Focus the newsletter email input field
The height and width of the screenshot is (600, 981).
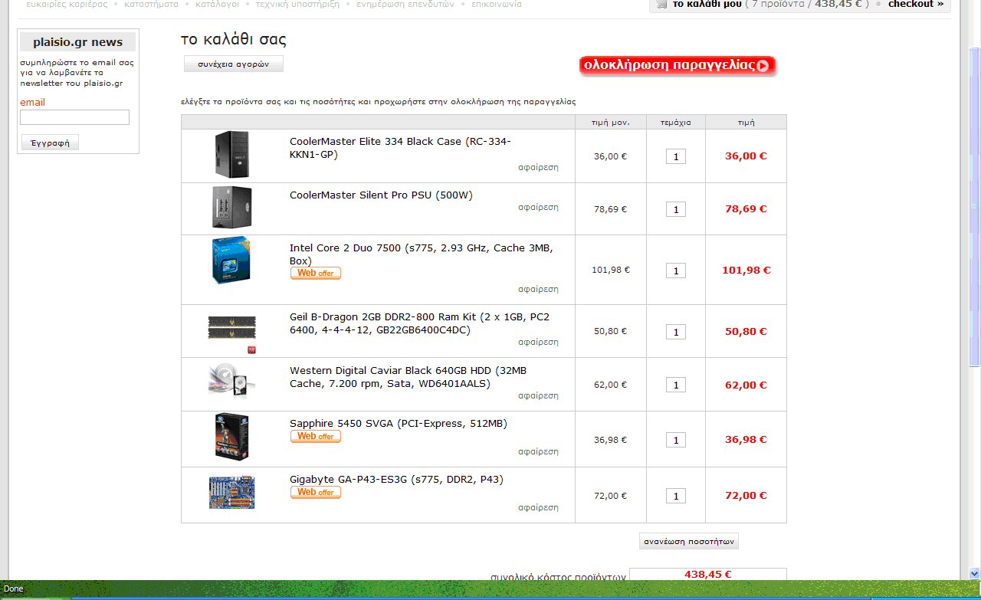[74, 117]
